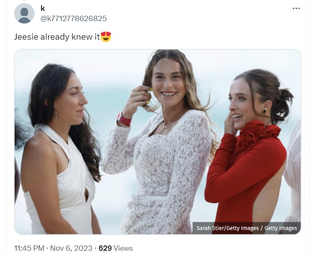Screen dimensions: 311x258
Task: Click the heart-eyes emoji in the tweet
Action: coord(106,37)
